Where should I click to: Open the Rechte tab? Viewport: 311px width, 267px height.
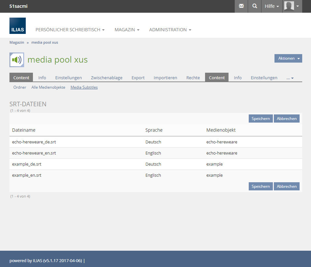click(193, 78)
